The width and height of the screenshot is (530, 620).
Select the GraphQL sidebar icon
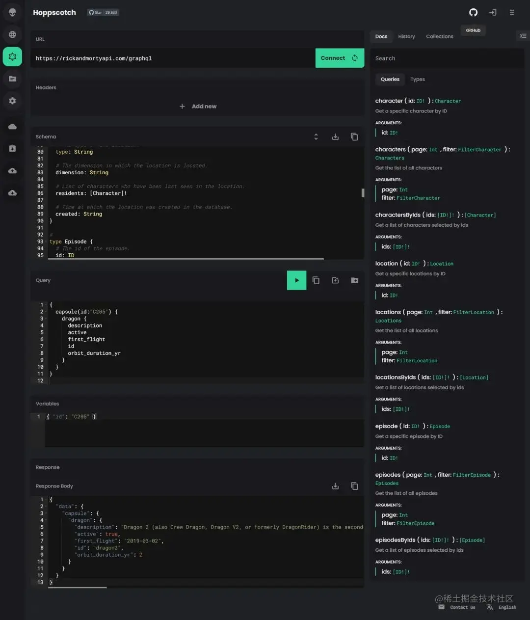click(x=12, y=56)
